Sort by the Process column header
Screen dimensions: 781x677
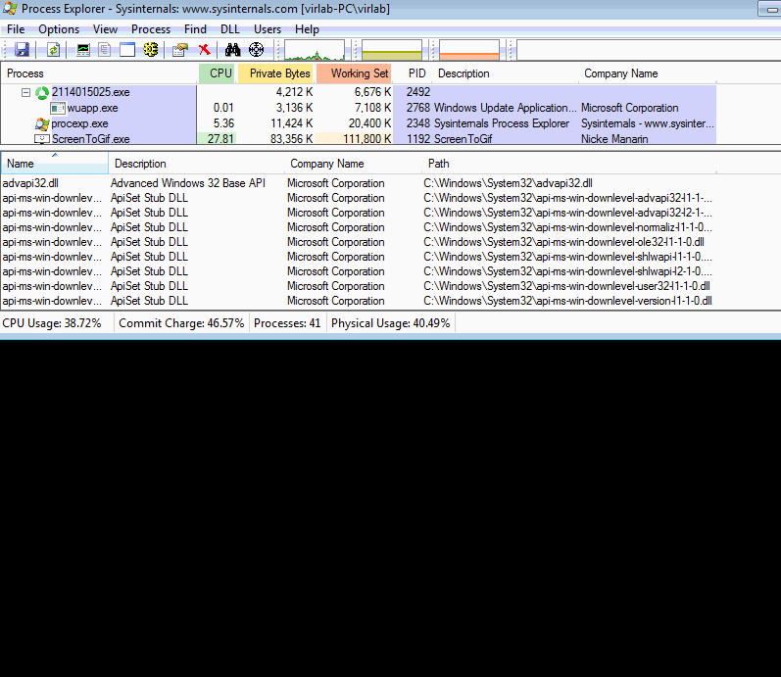[100, 73]
